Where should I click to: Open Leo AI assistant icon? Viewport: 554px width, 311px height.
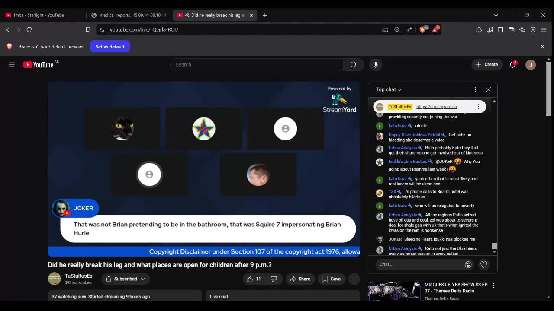click(x=522, y=30)
